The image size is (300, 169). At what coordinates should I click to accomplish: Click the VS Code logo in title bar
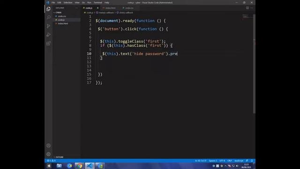point(48,2)
